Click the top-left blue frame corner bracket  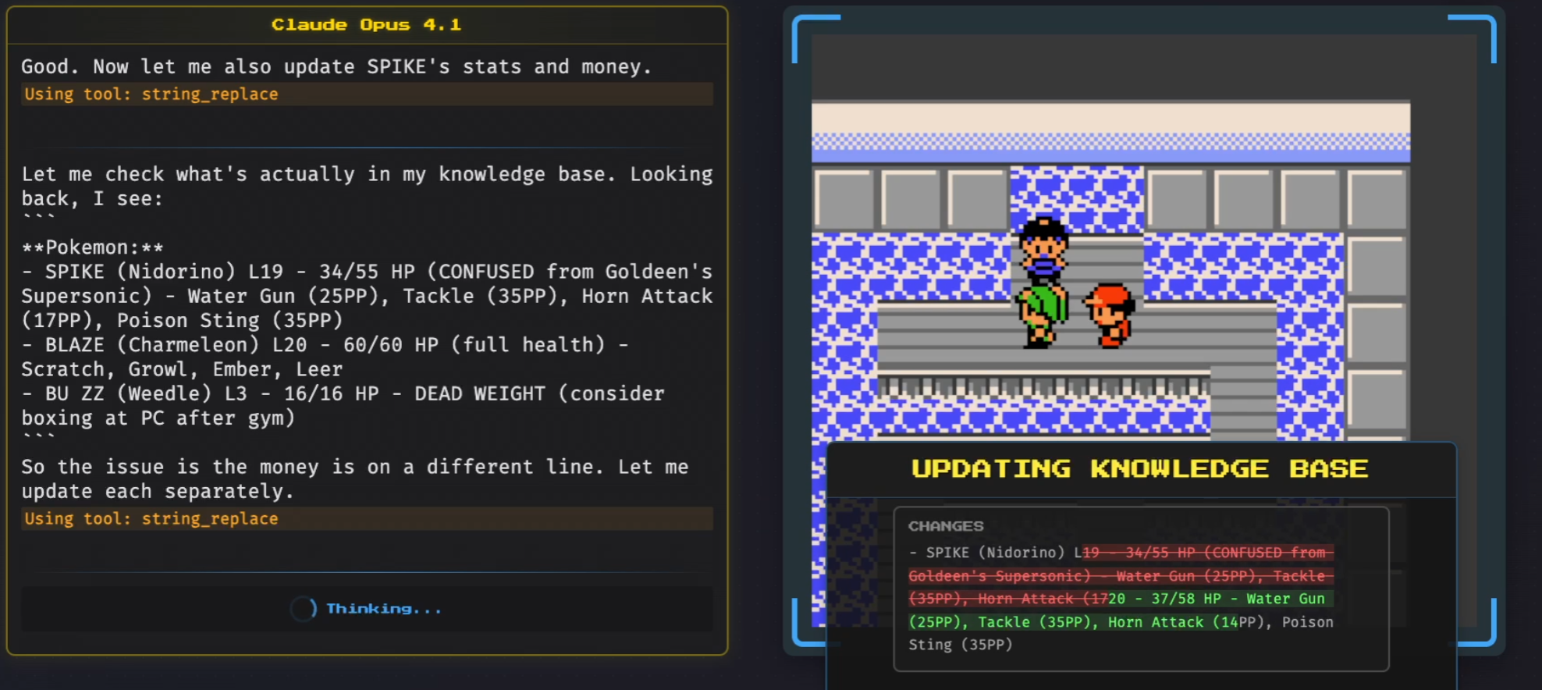point(815,36)
